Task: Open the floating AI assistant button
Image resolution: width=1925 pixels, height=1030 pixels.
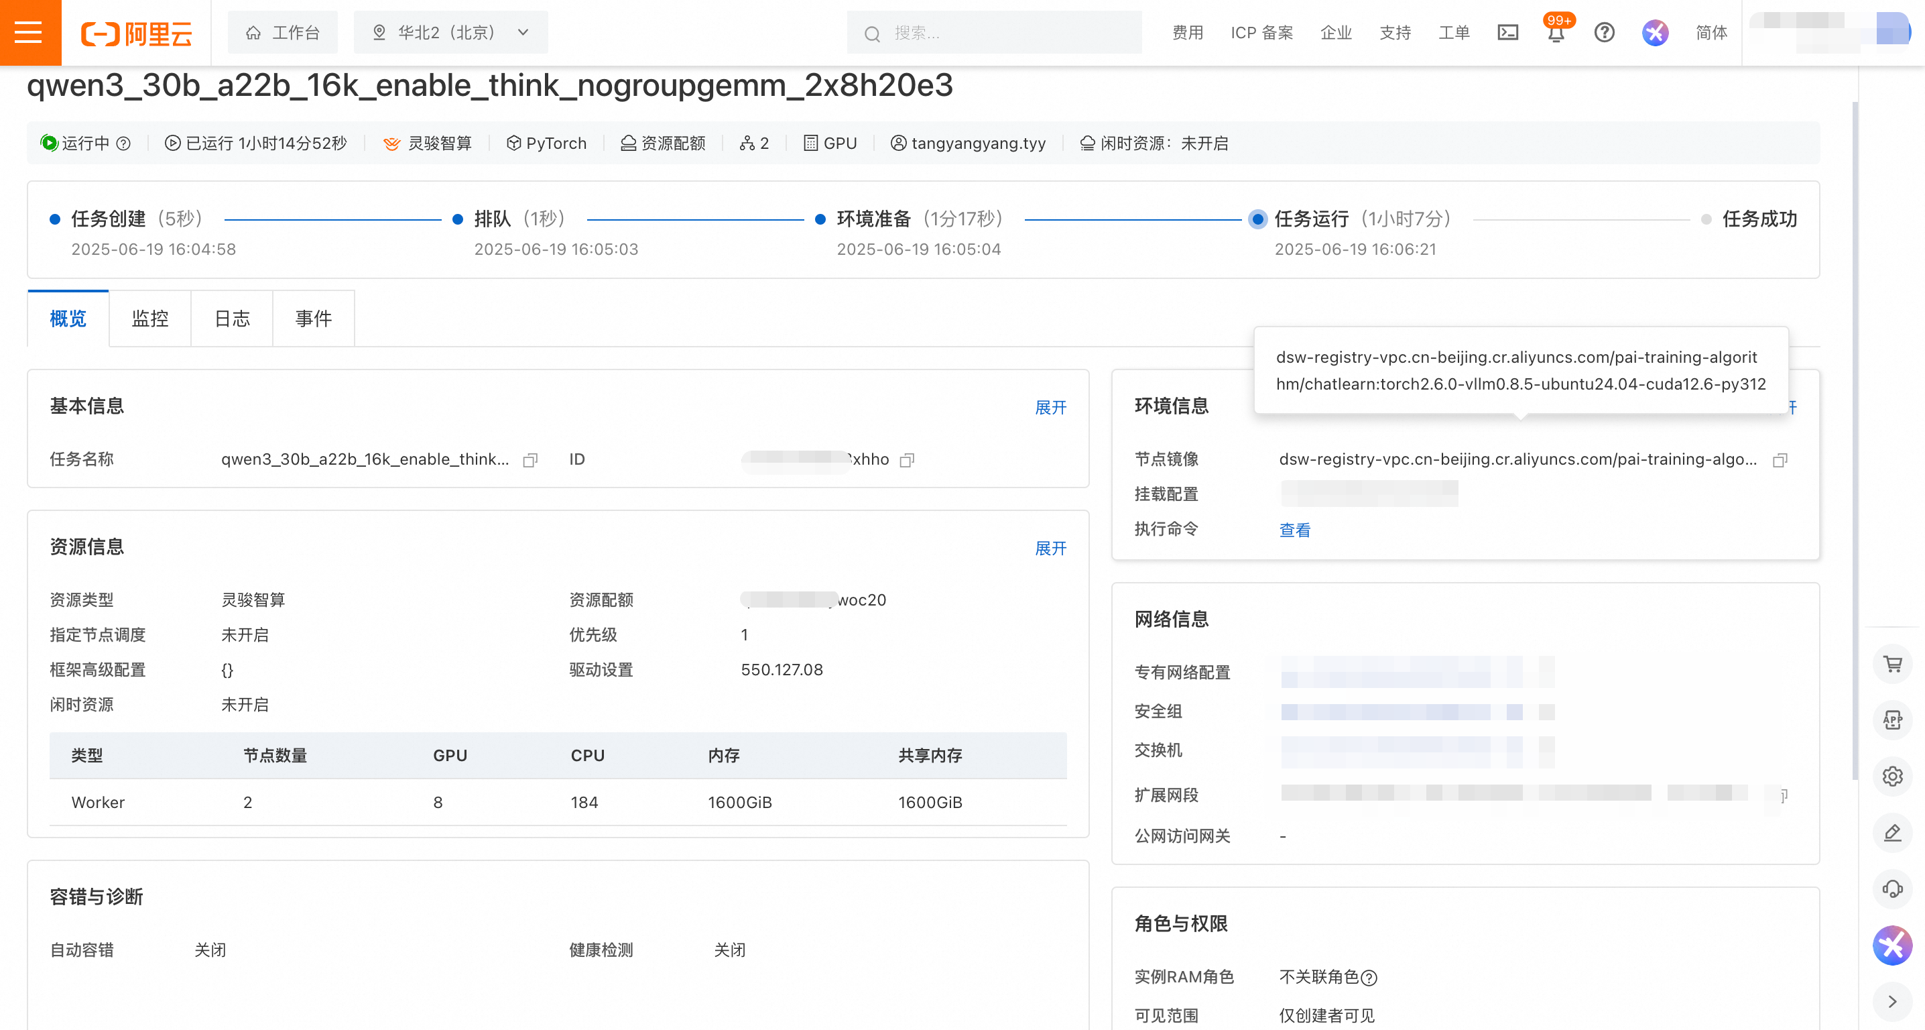Action: [x=1892, y=945]
